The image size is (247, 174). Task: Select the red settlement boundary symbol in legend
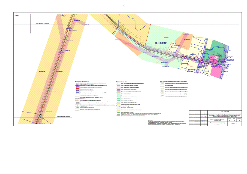pyautogui.click(x=78, y=89)
